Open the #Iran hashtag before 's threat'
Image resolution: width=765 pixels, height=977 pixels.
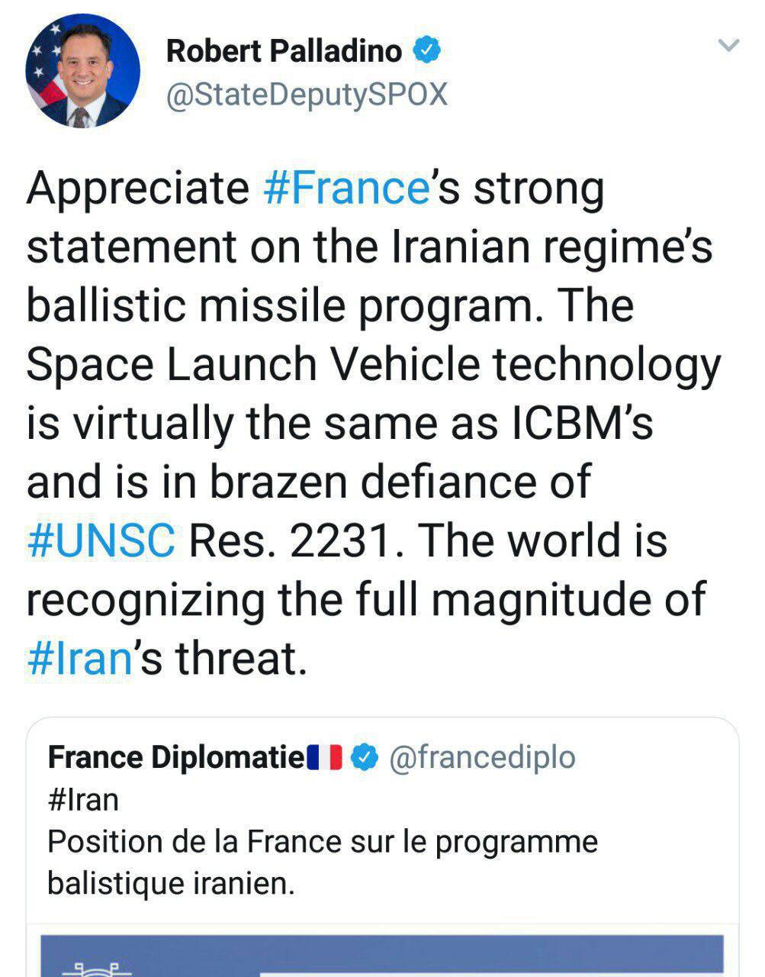pos(80,658)
